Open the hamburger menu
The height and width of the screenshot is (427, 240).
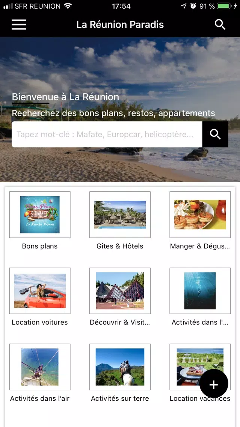(x=19, y=25)
